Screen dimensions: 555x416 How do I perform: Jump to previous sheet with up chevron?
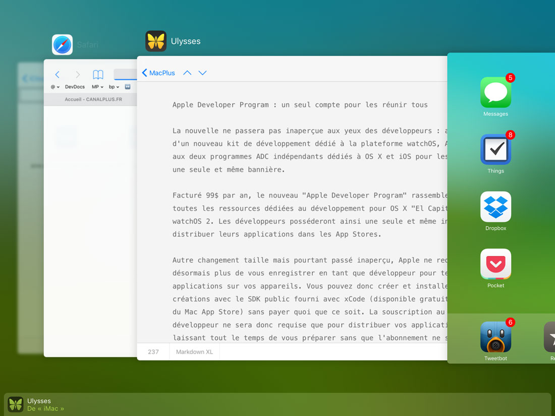coord(187,73)
